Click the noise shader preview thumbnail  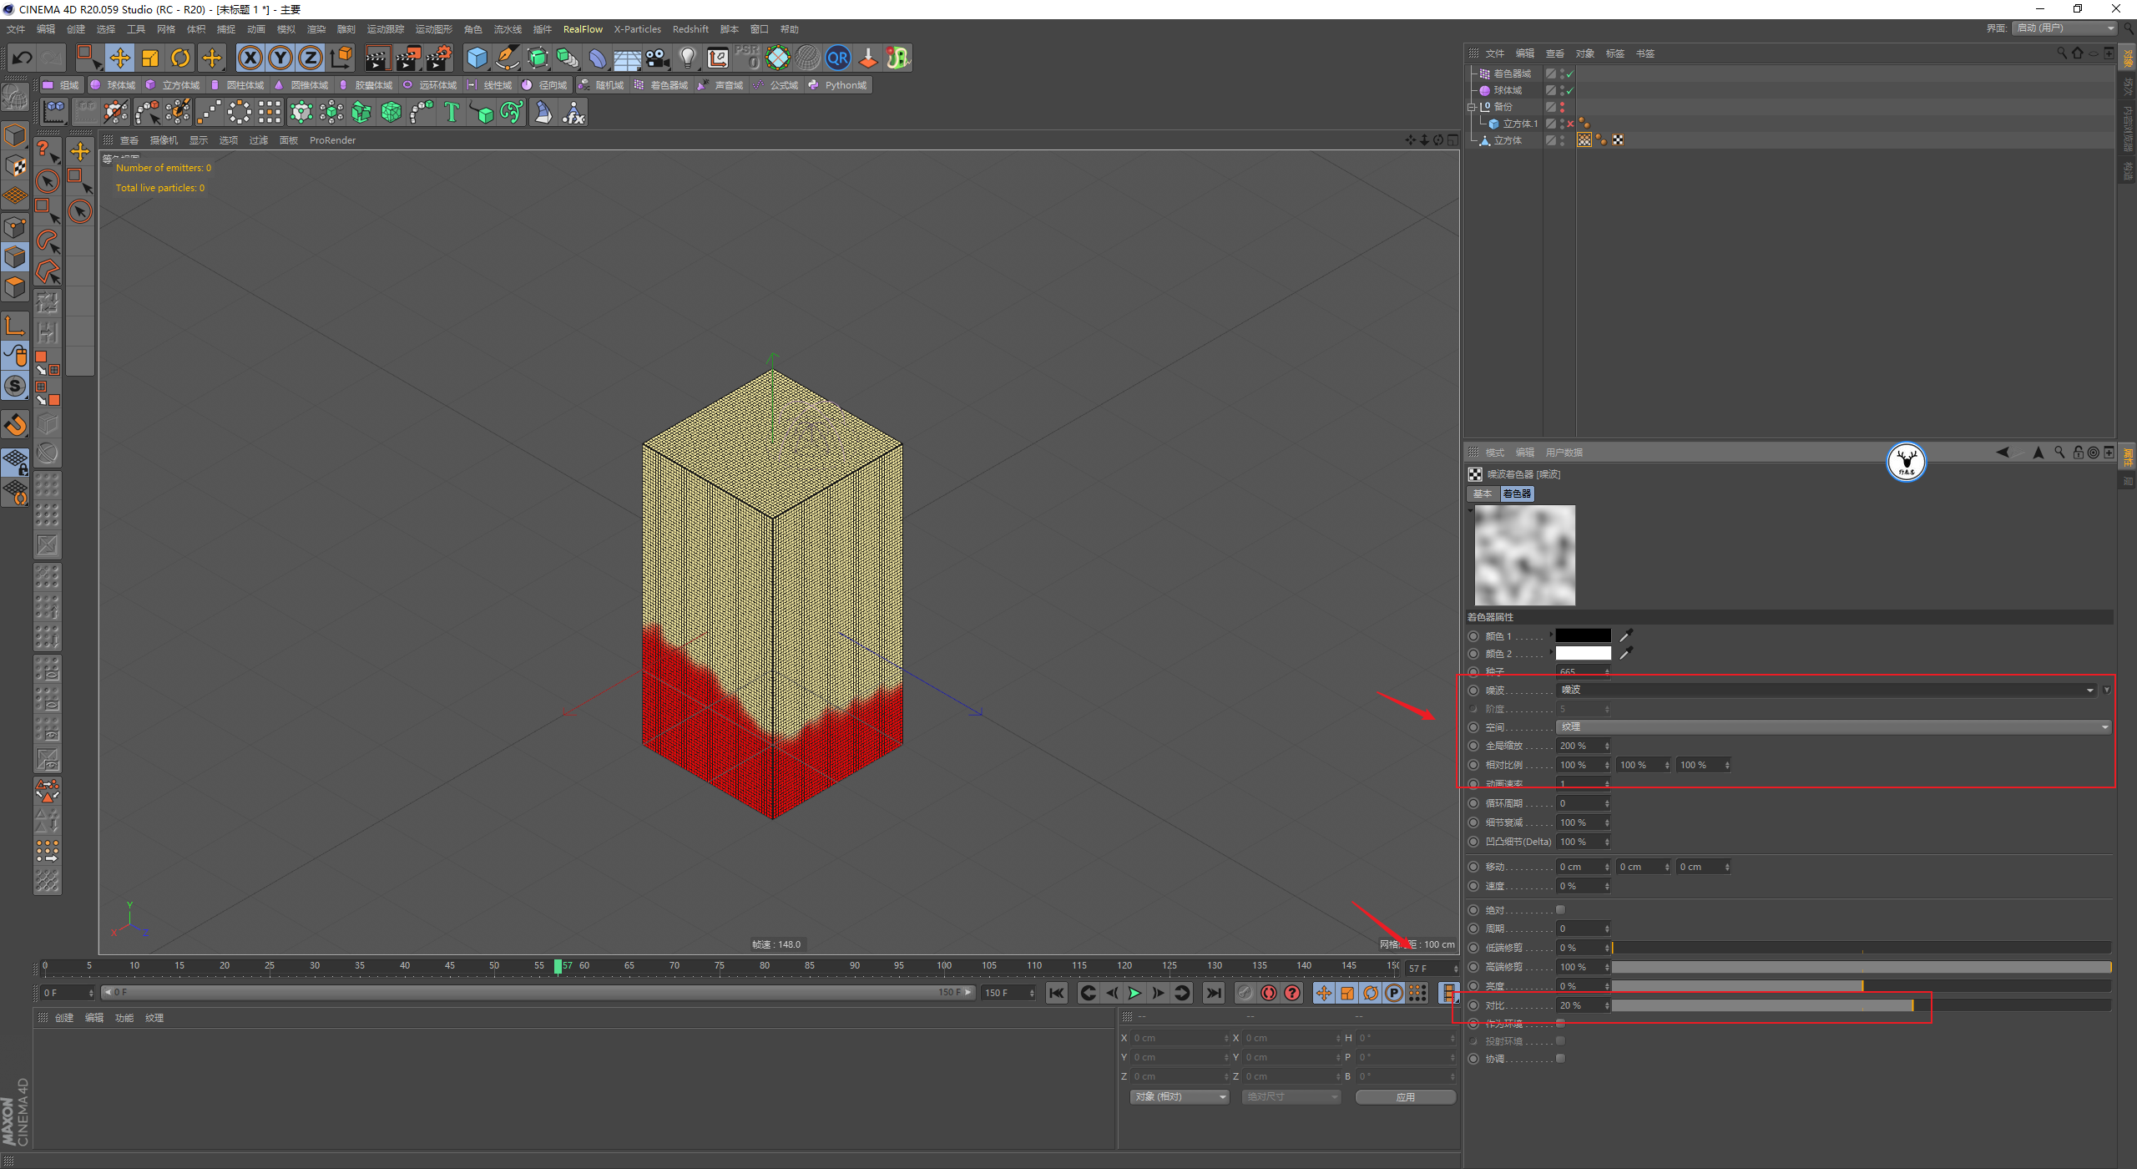click(1524, 555)
